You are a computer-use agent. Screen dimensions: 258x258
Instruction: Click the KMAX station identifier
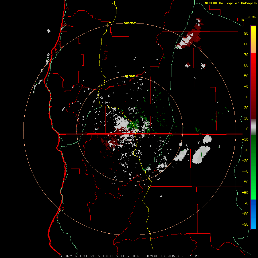tap(152, 256)
